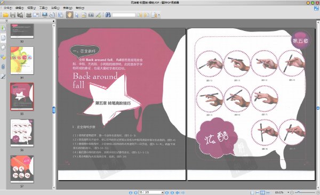The width and height of the screenshot is (320, 195).
Task: Go to previous page button
Action: [x=135, y=192]
